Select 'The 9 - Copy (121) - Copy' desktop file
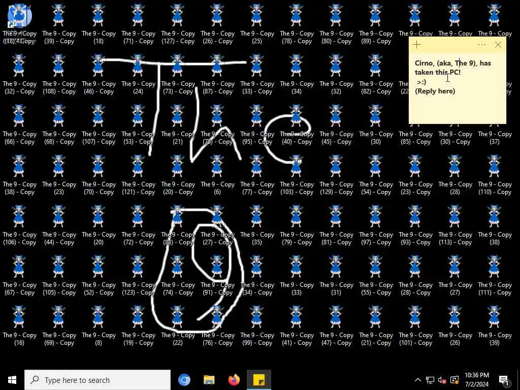The height and width of the screenshot is (390, 520). click(x=138, y=175)
